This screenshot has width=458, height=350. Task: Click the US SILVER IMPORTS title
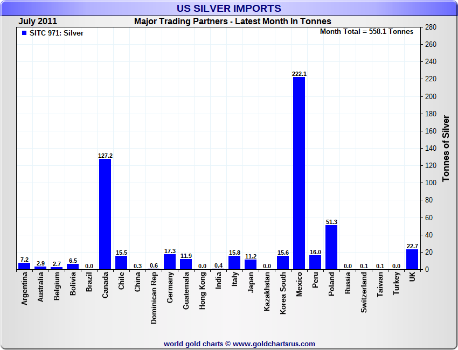tap(229, 8)
